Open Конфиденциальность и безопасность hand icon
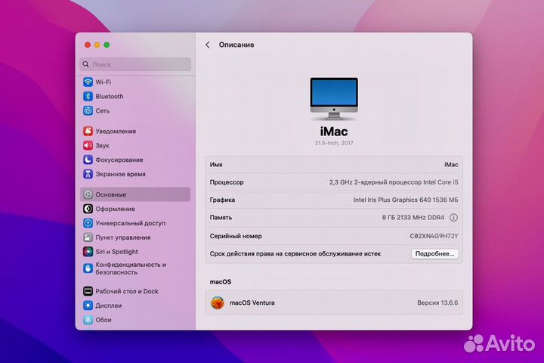 [x=88, y=268]
